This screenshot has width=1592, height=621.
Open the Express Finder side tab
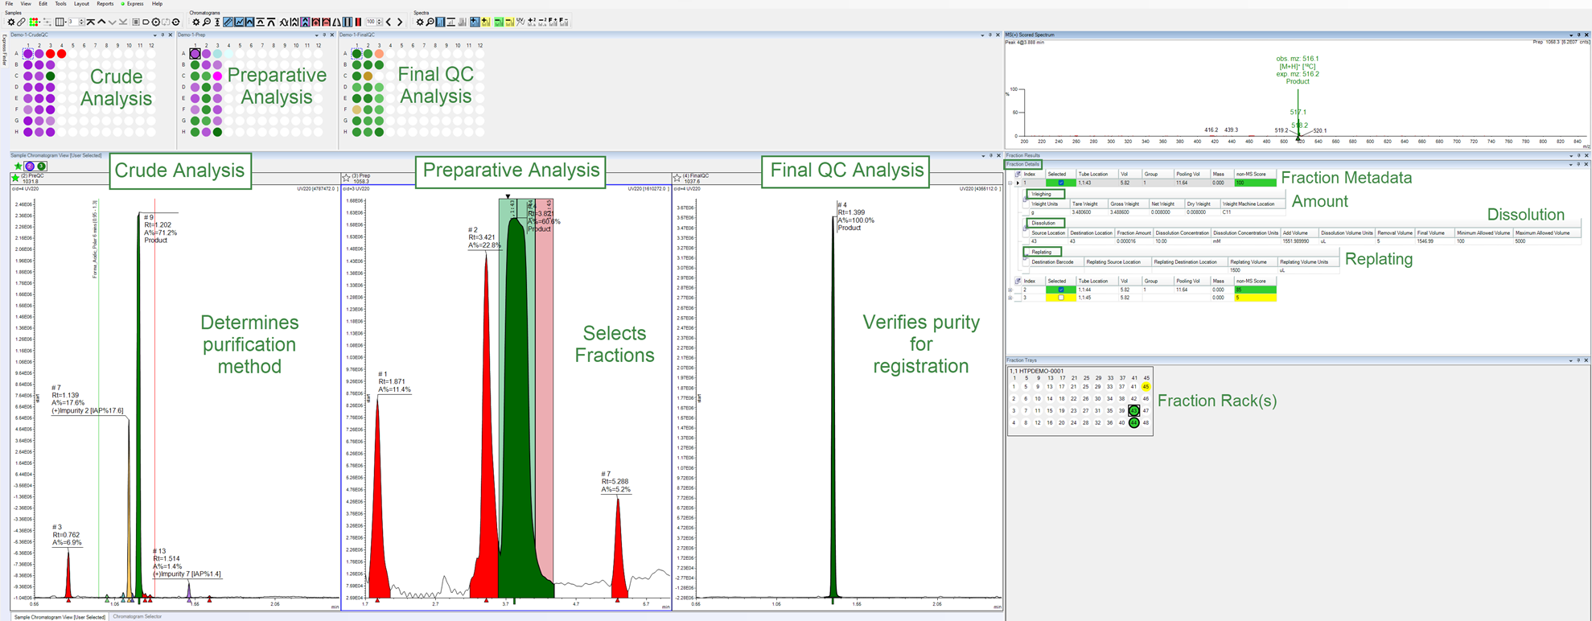point(4,50)
